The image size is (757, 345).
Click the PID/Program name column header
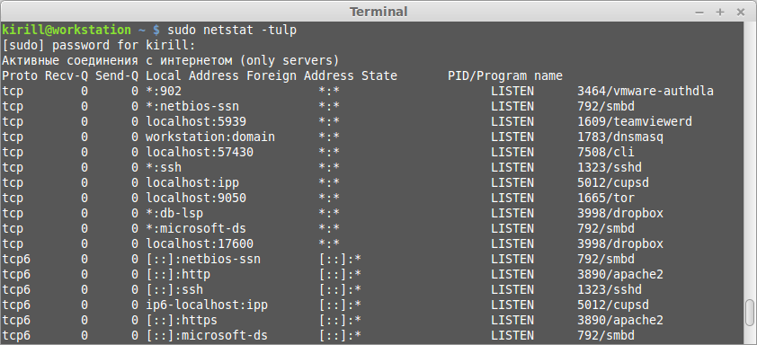505,75
